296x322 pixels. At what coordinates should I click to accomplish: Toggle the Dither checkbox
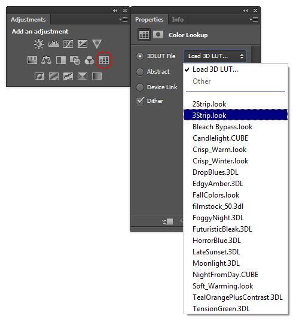coord(140,101)
